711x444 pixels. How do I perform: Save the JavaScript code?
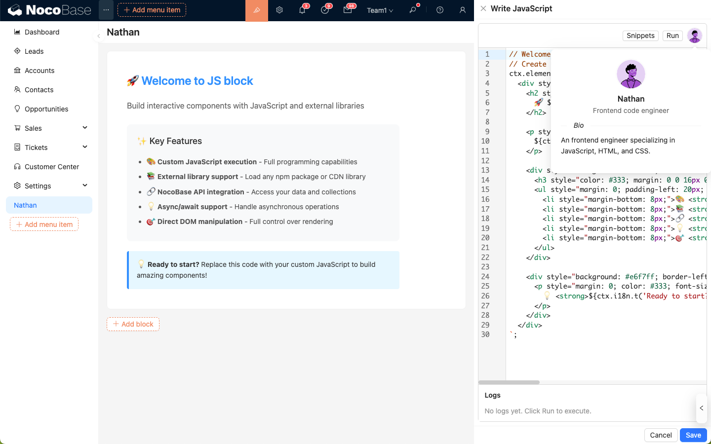coord(693,435)
